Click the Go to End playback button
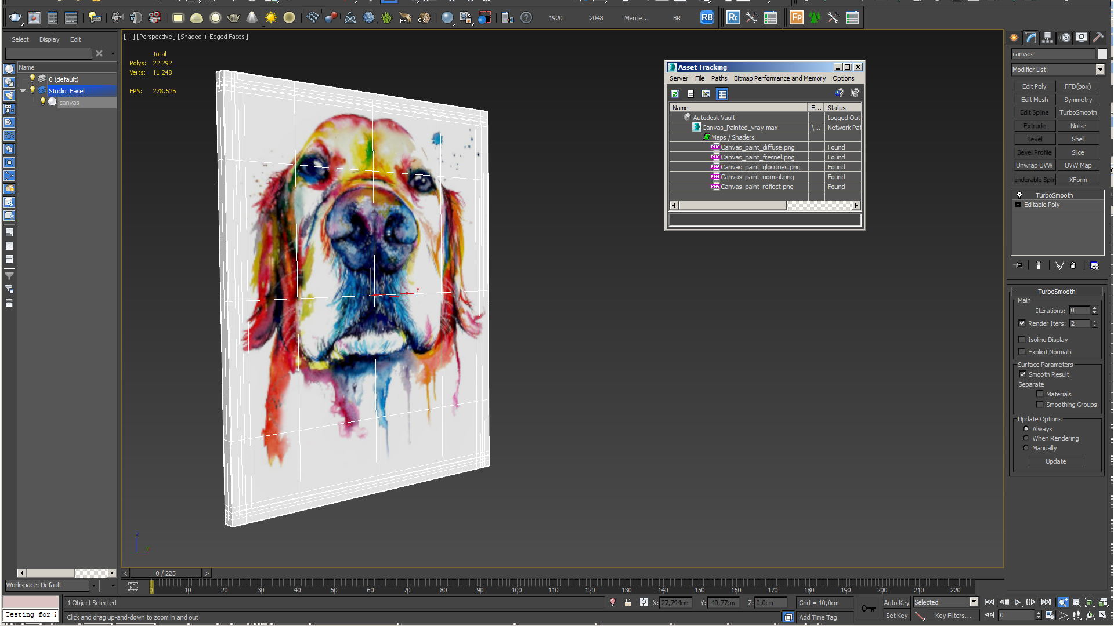The height and width of the screenshot is (626, 1114). click(x=1046, y=603)
